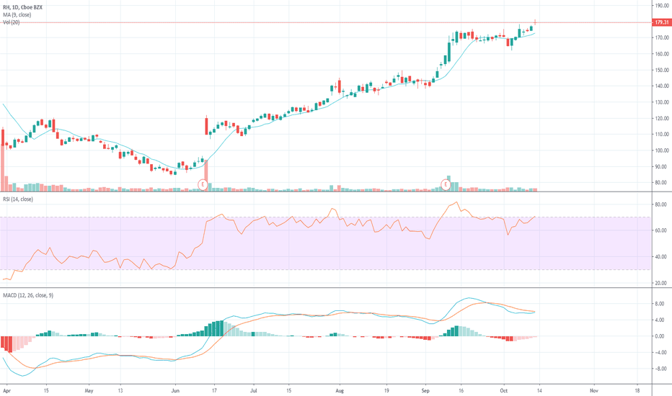This screenshot has width=672, height=396.
Task: Click the 170.00 price axis value
Action: (x=662, y=37)
